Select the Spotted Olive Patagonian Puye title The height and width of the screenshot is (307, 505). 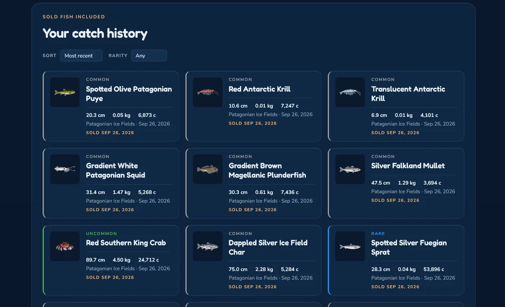point(129,94)
